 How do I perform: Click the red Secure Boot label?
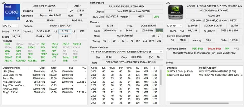pos(214,49)
